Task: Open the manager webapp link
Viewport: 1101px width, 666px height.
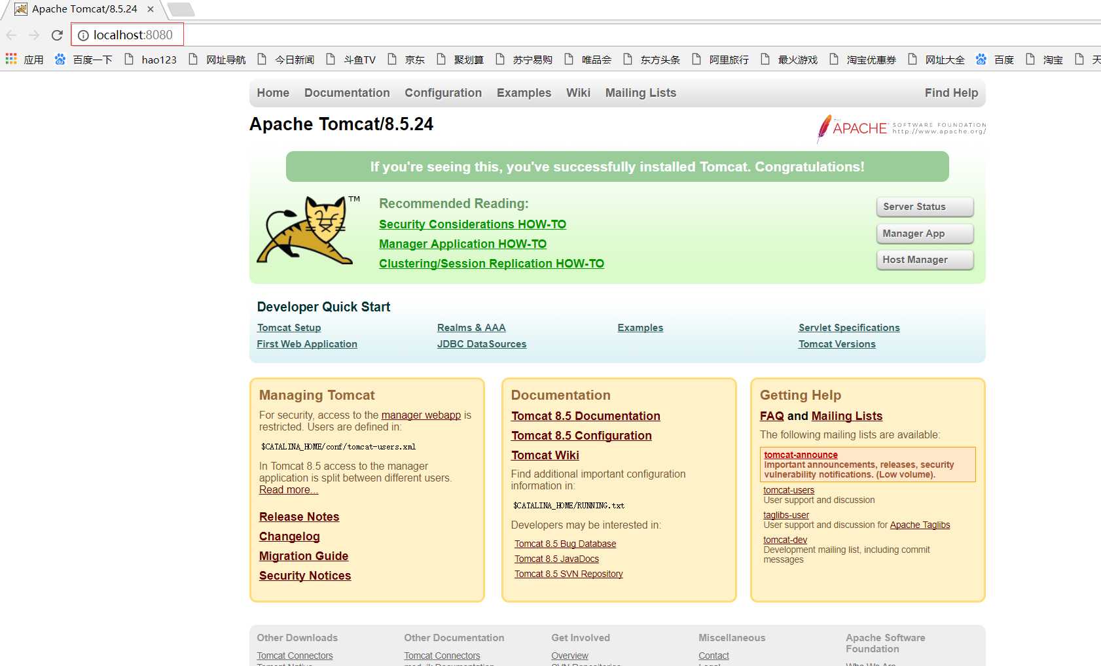Action: point(421,415)
